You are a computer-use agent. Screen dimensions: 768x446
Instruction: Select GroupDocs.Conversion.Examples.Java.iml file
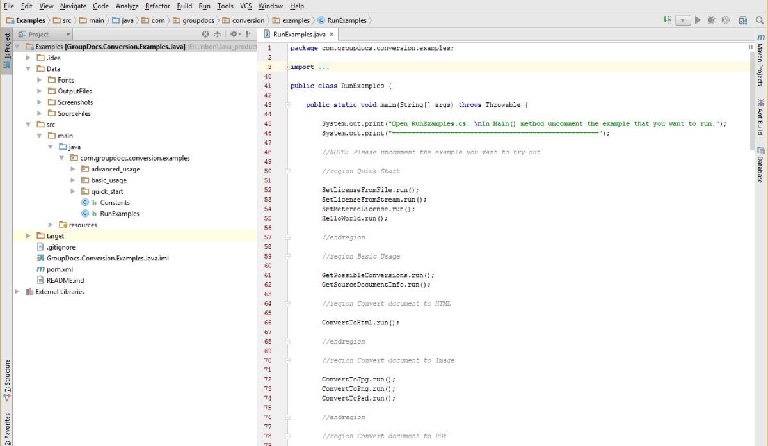pos(108,258)
